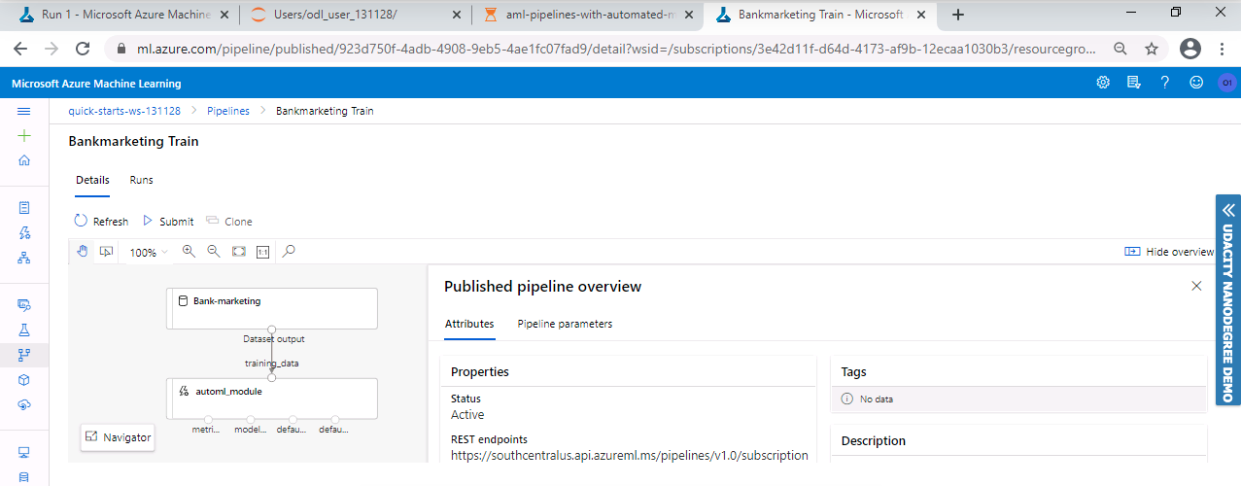Switch to aml-pipelines-with-automated browser tab
The width and height of the screenshot is (1241, 486).
[x=586, y=15]
